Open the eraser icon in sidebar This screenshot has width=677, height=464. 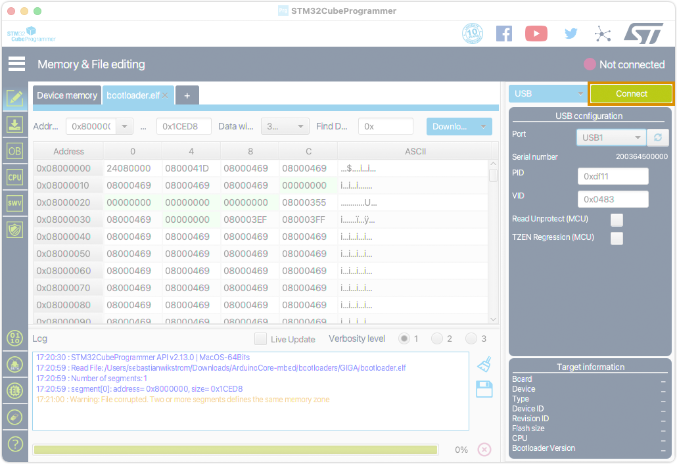tap(15, 417)
